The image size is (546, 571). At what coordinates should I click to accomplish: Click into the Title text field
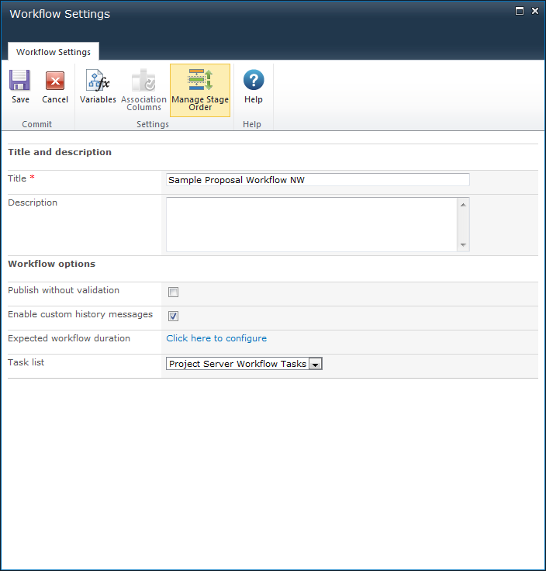pos(317,180)
